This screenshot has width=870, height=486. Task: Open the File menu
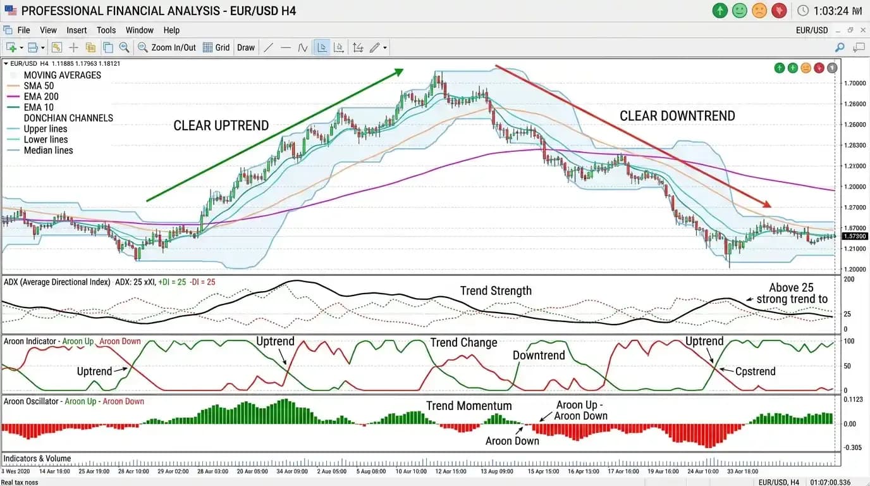[23, 30]
